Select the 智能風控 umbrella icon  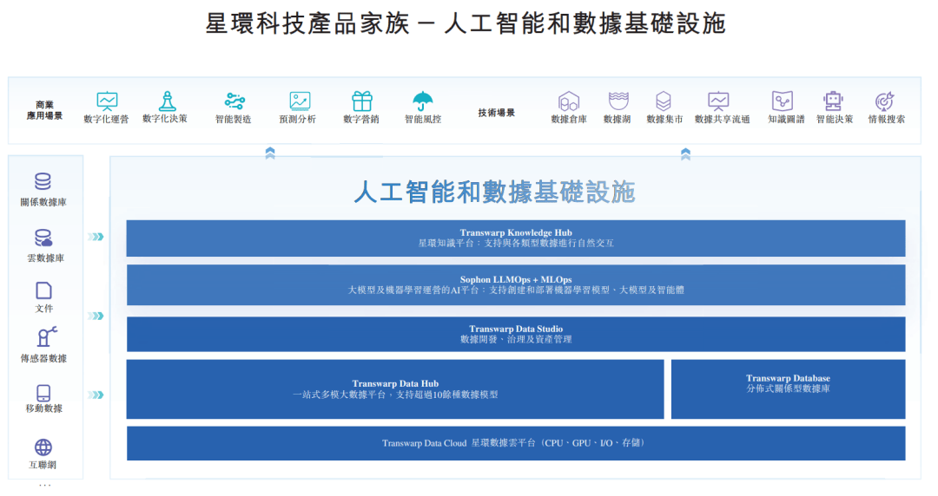pos(423,101)
